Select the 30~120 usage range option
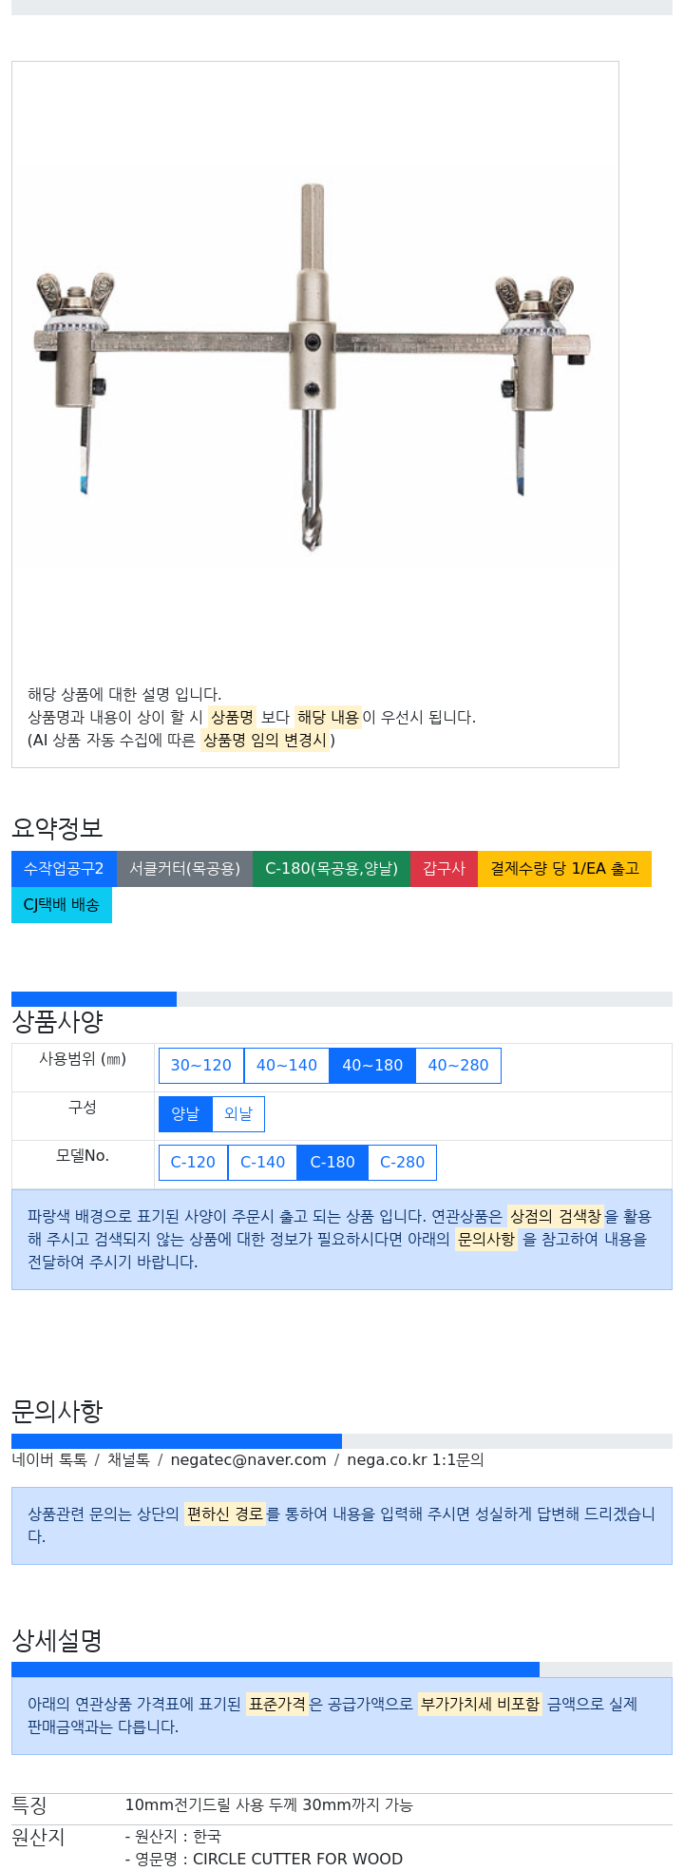 pyautogui.click(x=201, y=1066)
